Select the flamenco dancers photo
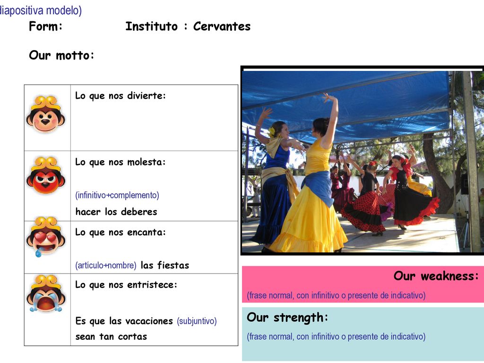This screenshot has height=363, width=484. pyautogui.click(x=363, y=161)
